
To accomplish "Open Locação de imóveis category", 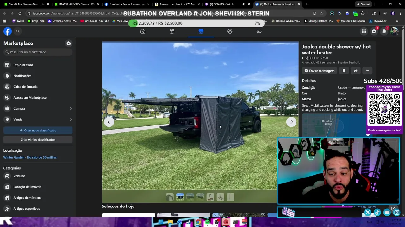I will coord(38,187).
